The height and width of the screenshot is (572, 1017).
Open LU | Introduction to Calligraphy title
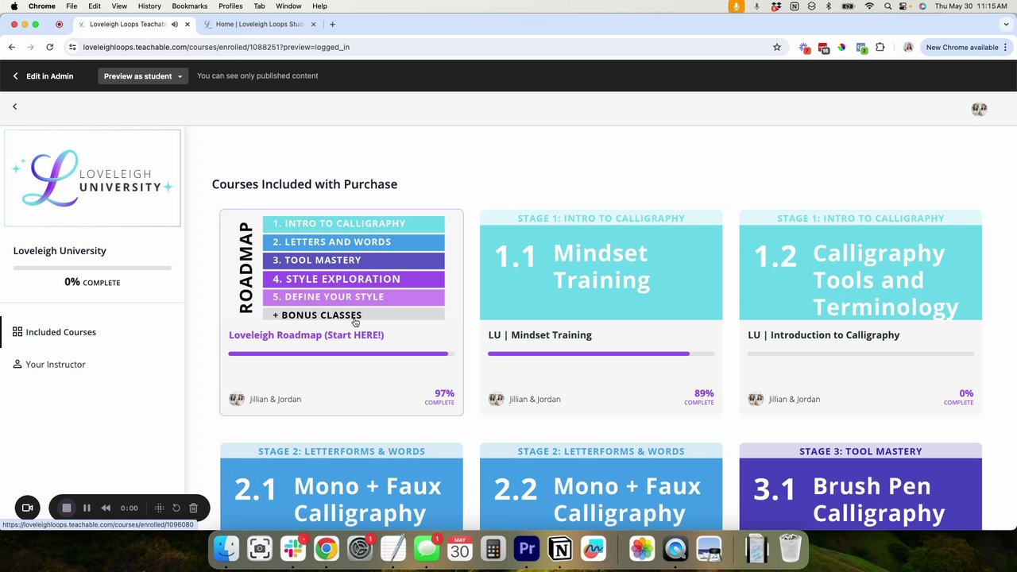(x=823, y=335)
